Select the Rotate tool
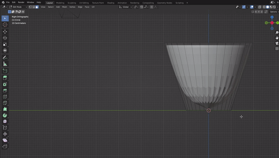Viewport: 279px width, 158px height. click(5, 38)
